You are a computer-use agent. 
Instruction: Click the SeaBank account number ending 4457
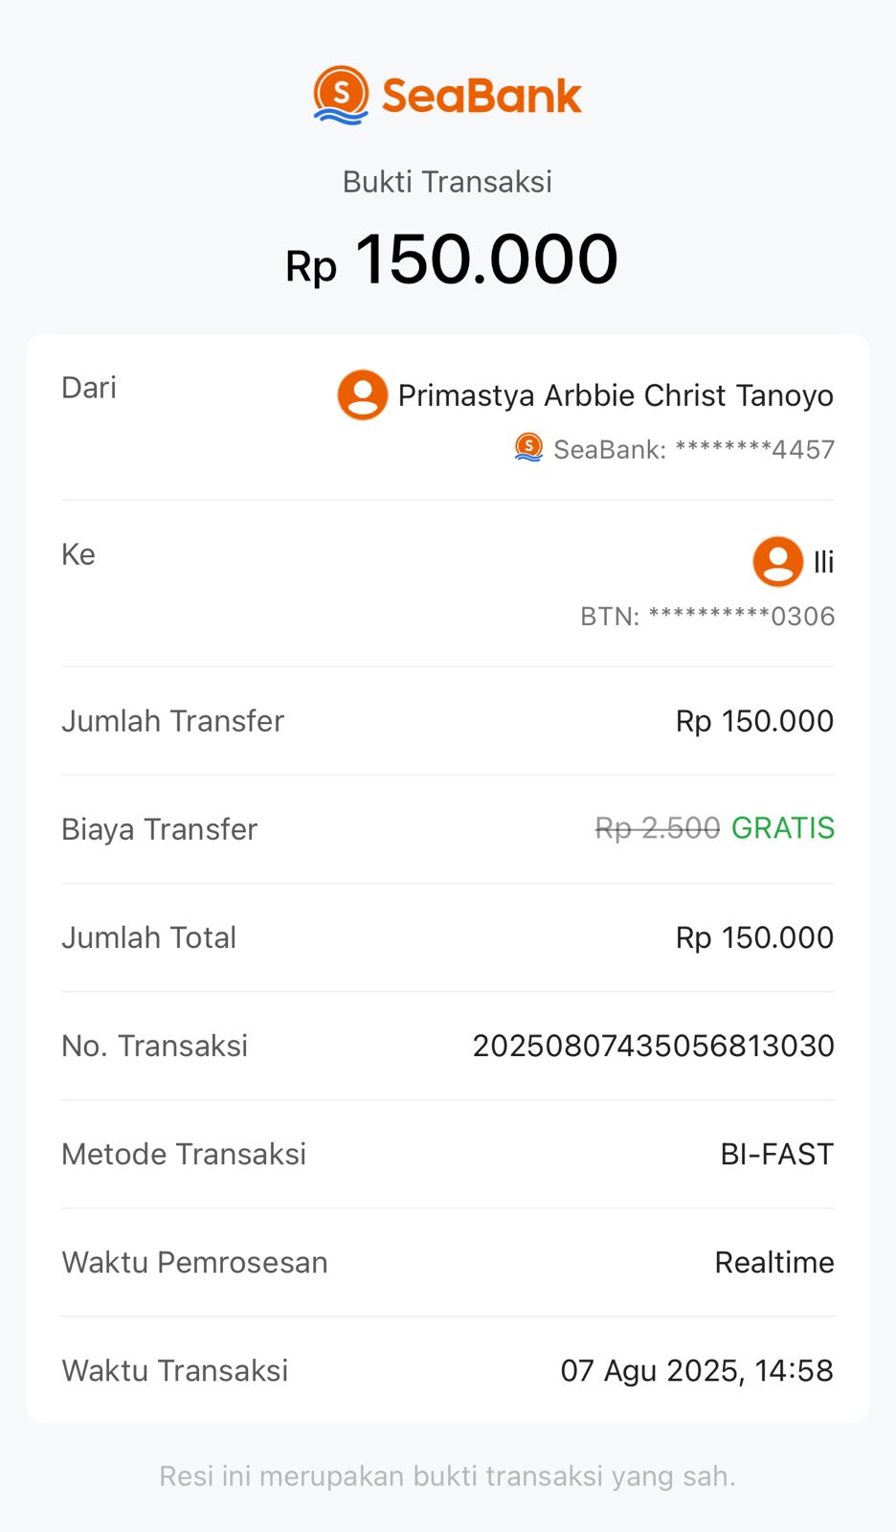click(694, 449)
